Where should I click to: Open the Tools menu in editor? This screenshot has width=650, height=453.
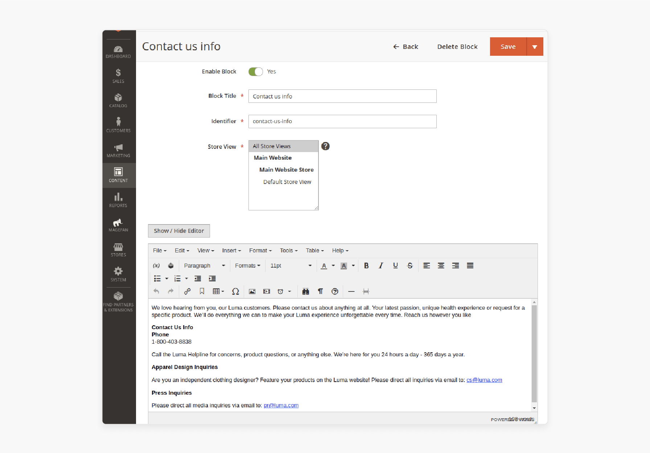(288, 251)
